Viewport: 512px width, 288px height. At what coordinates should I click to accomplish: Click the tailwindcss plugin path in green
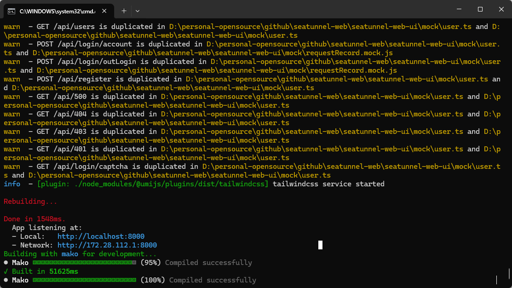pyautogui.click(x=153, y=184)
